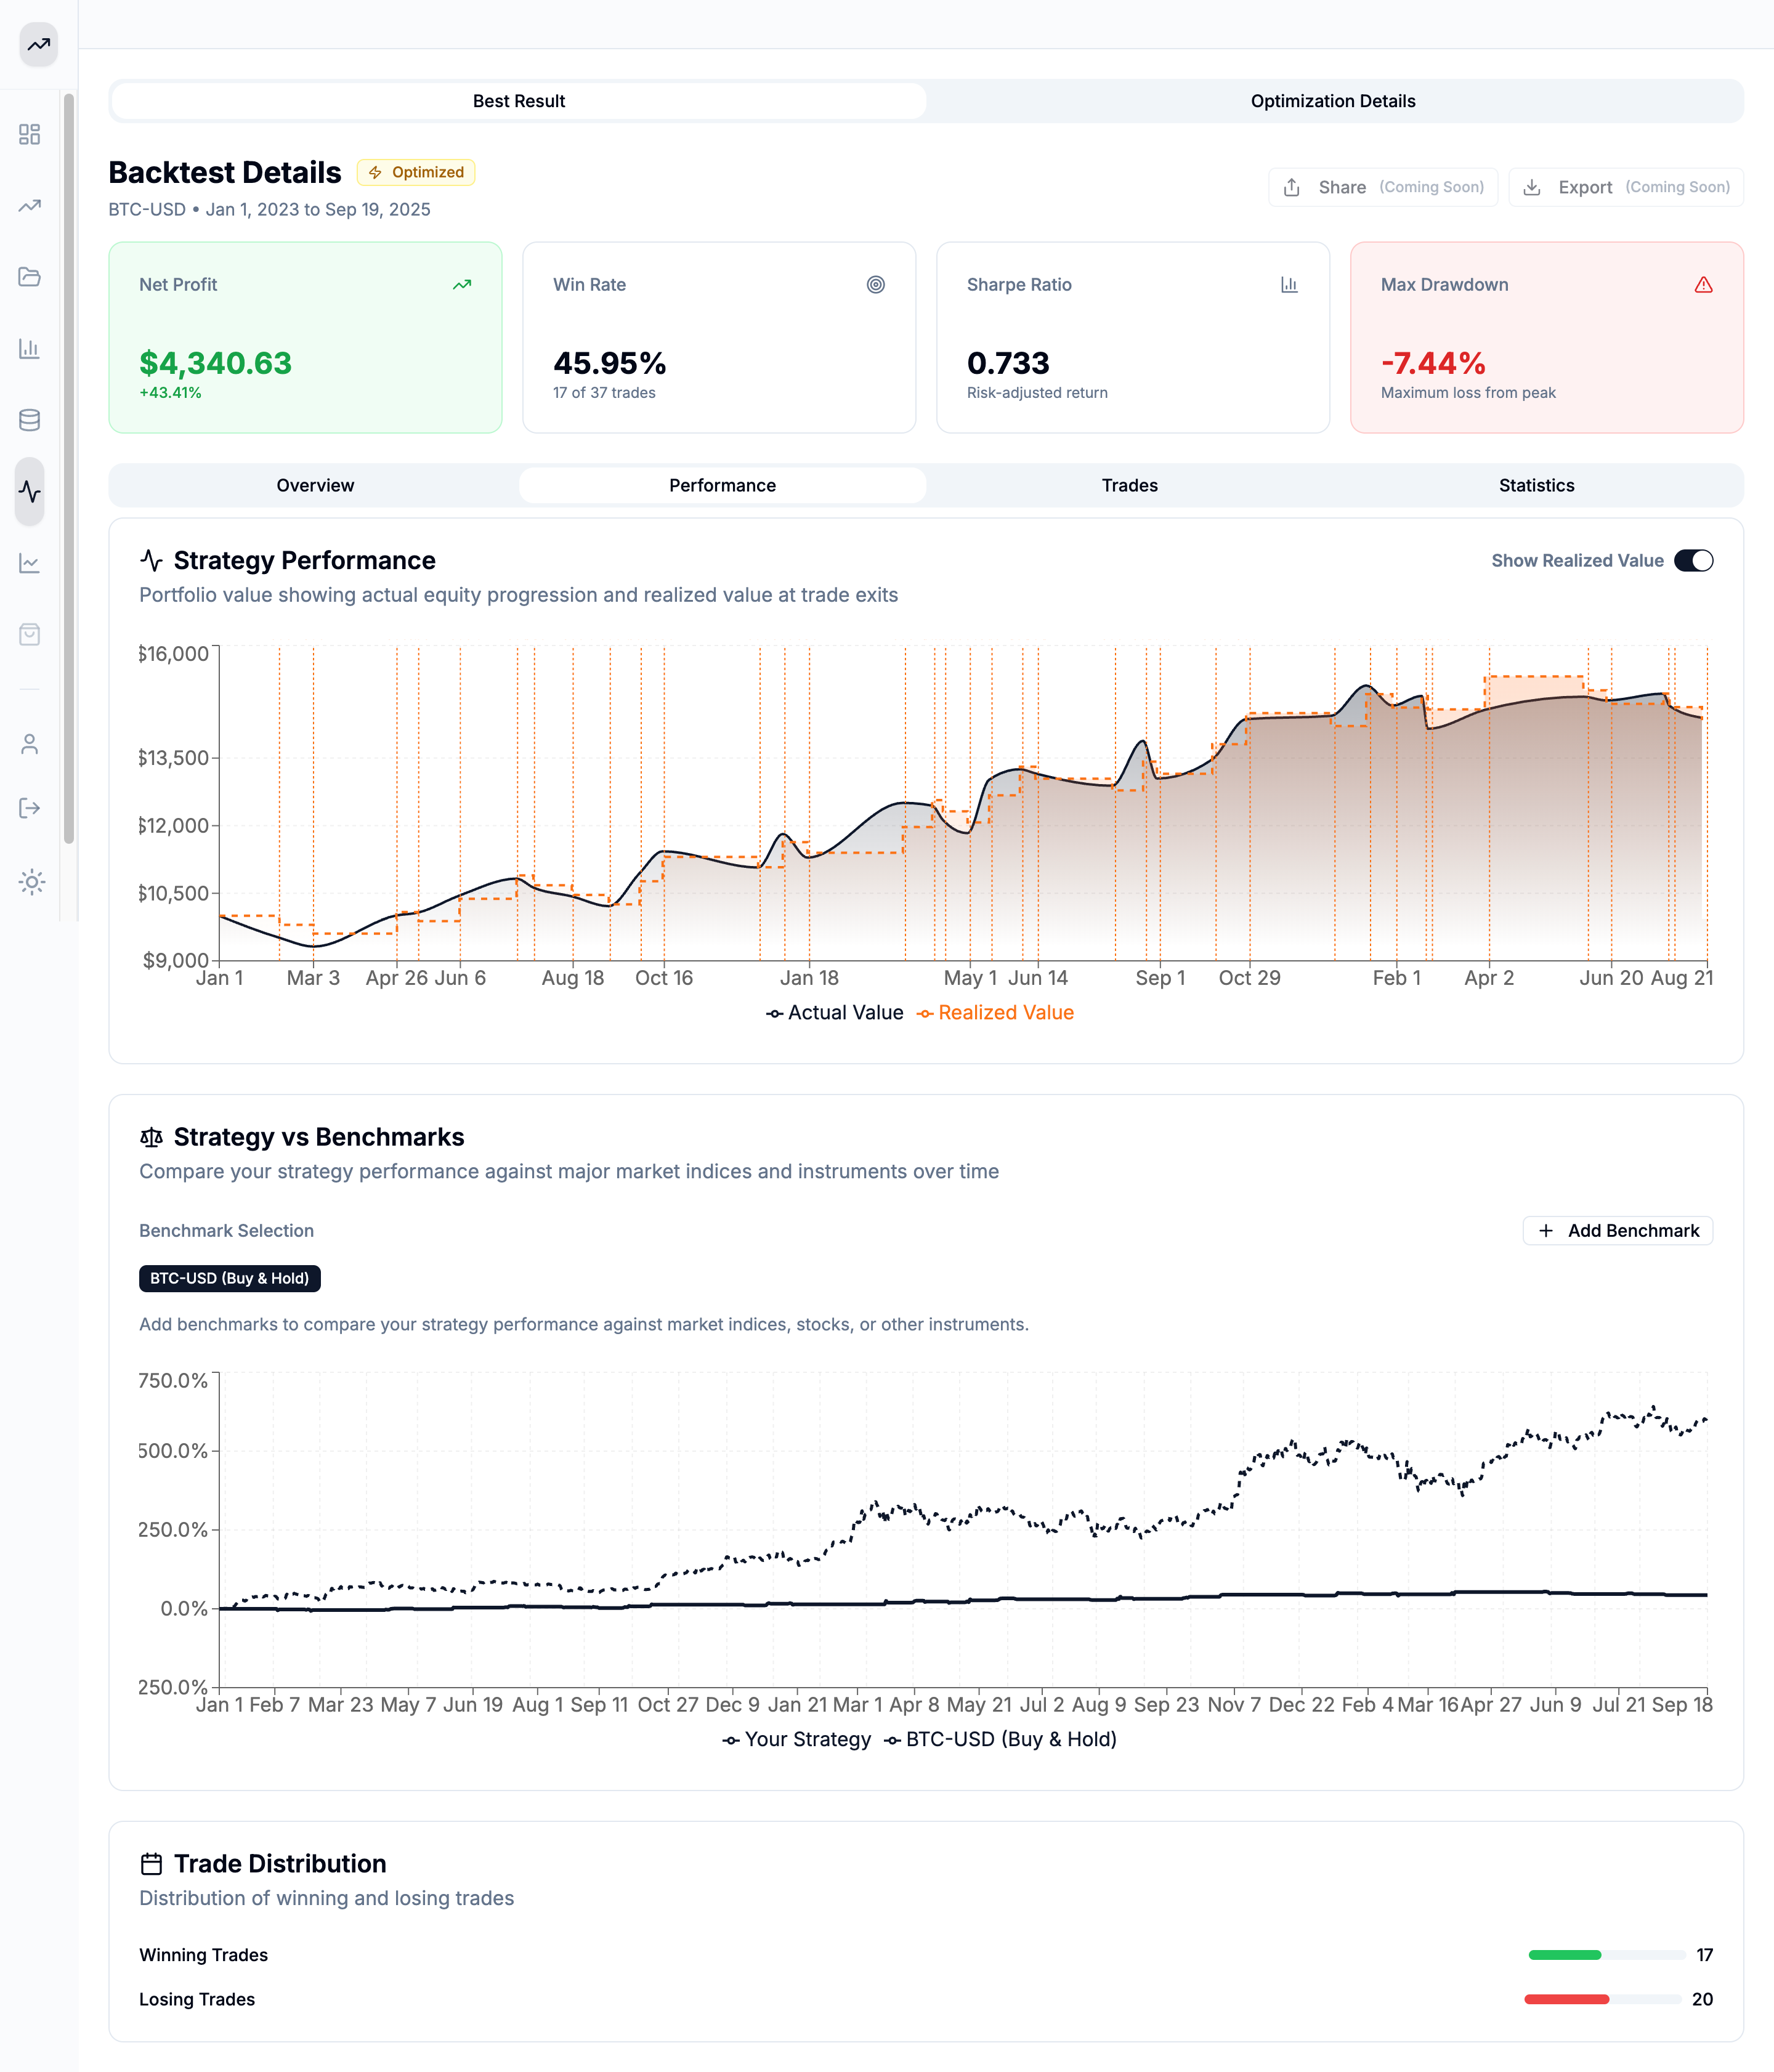Click the folder icon in sidebar
This screenshot has width=1774, height=2072.
pos(30,277)
